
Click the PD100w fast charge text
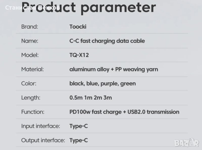point(95,112)
